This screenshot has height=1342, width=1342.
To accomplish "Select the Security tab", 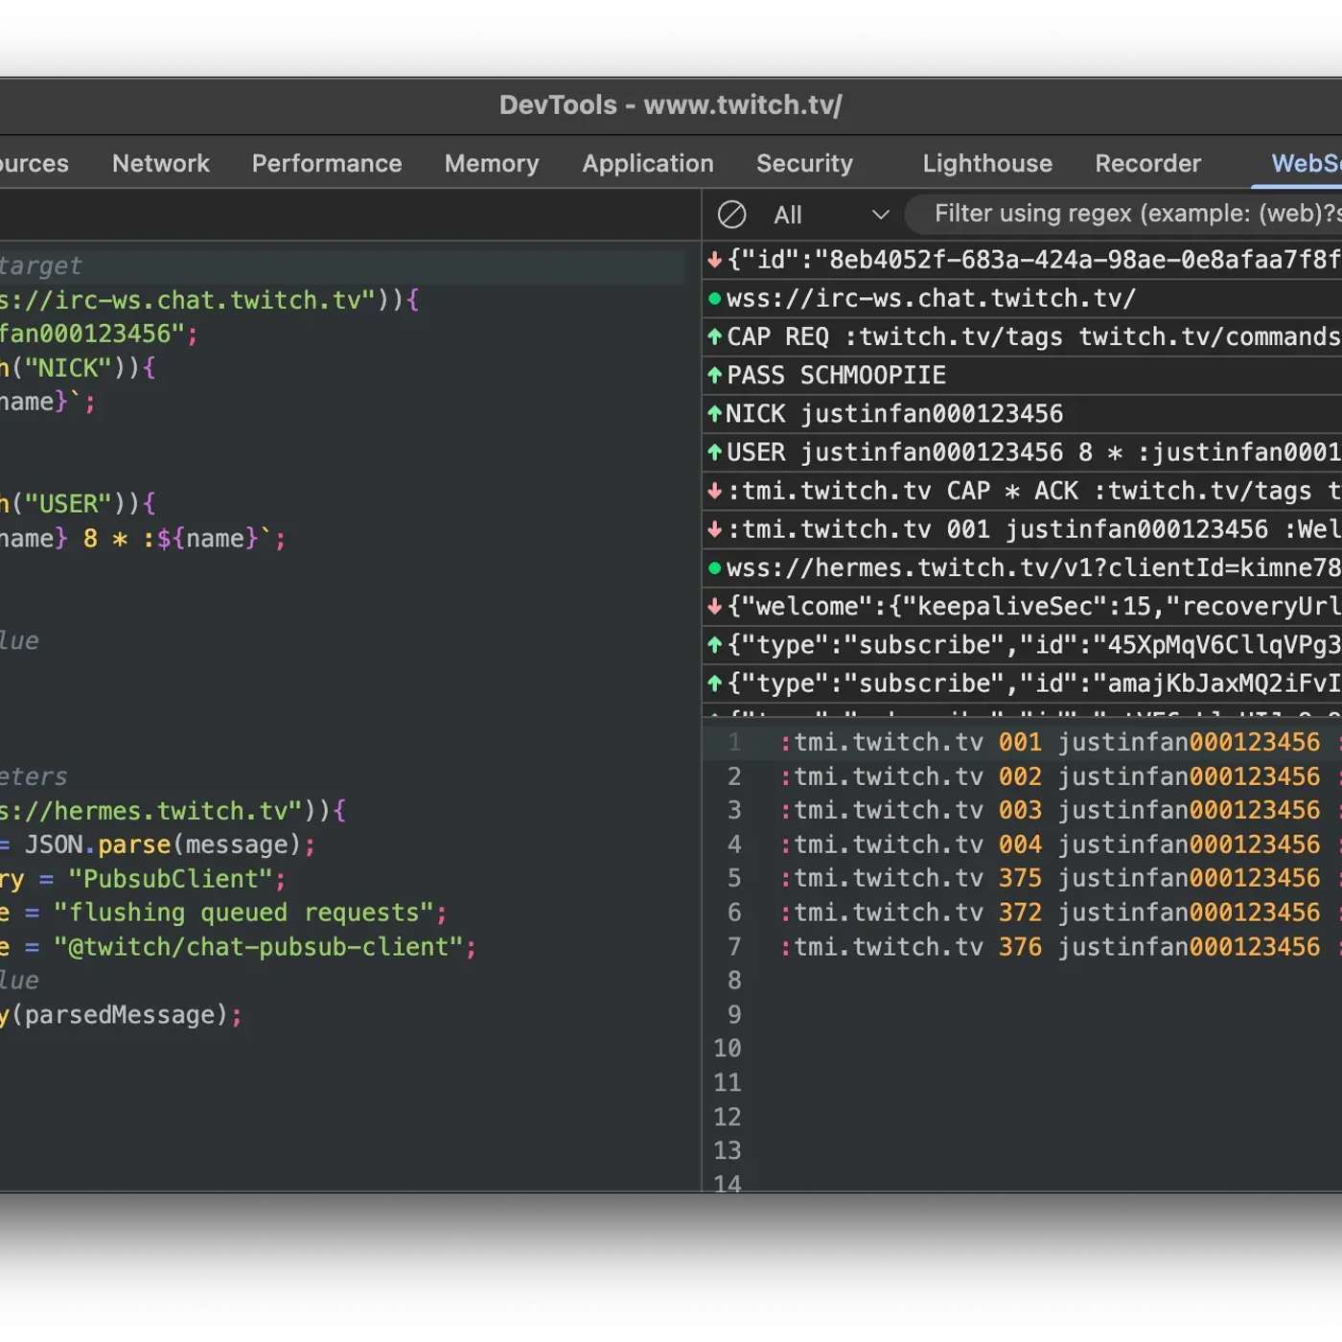I will (804, 164).
